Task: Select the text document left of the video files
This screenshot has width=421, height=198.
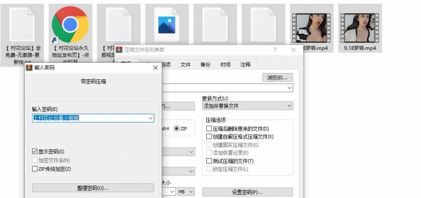Action: (264, 24)
